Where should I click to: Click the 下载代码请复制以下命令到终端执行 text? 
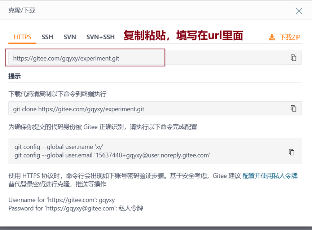click(57, 94)
